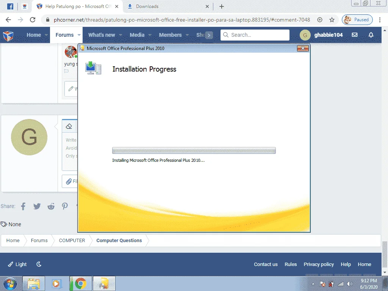
Task: Open the network signal tray icon
Action: 341,284
